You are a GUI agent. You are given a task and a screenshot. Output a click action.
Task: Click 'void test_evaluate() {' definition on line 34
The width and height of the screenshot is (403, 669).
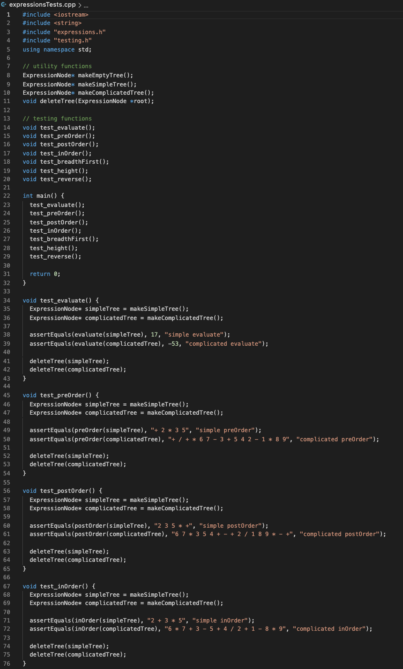[61, 300]
